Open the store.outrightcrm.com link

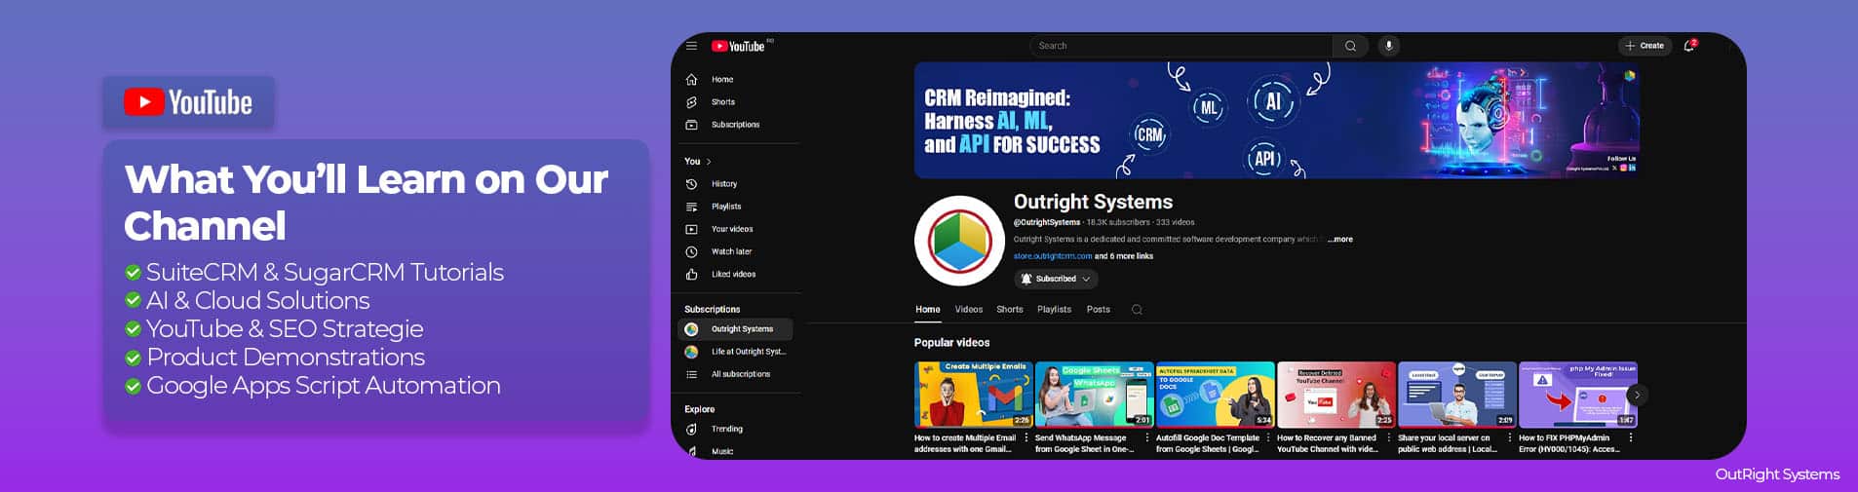[1052, 256]
